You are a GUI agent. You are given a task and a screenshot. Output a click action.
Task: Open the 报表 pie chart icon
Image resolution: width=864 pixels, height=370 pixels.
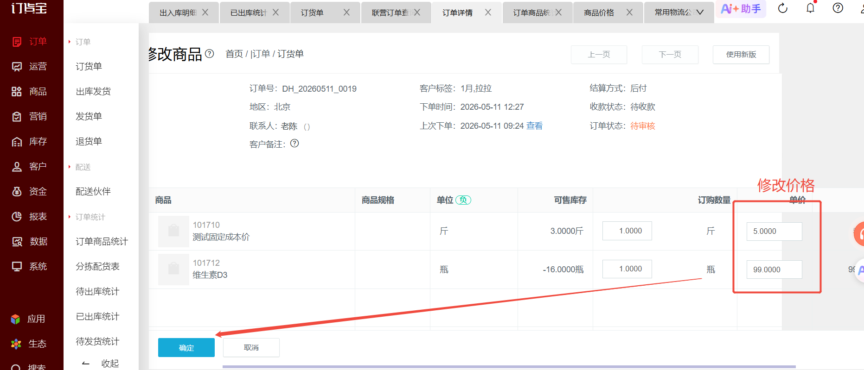click(17, 217)
